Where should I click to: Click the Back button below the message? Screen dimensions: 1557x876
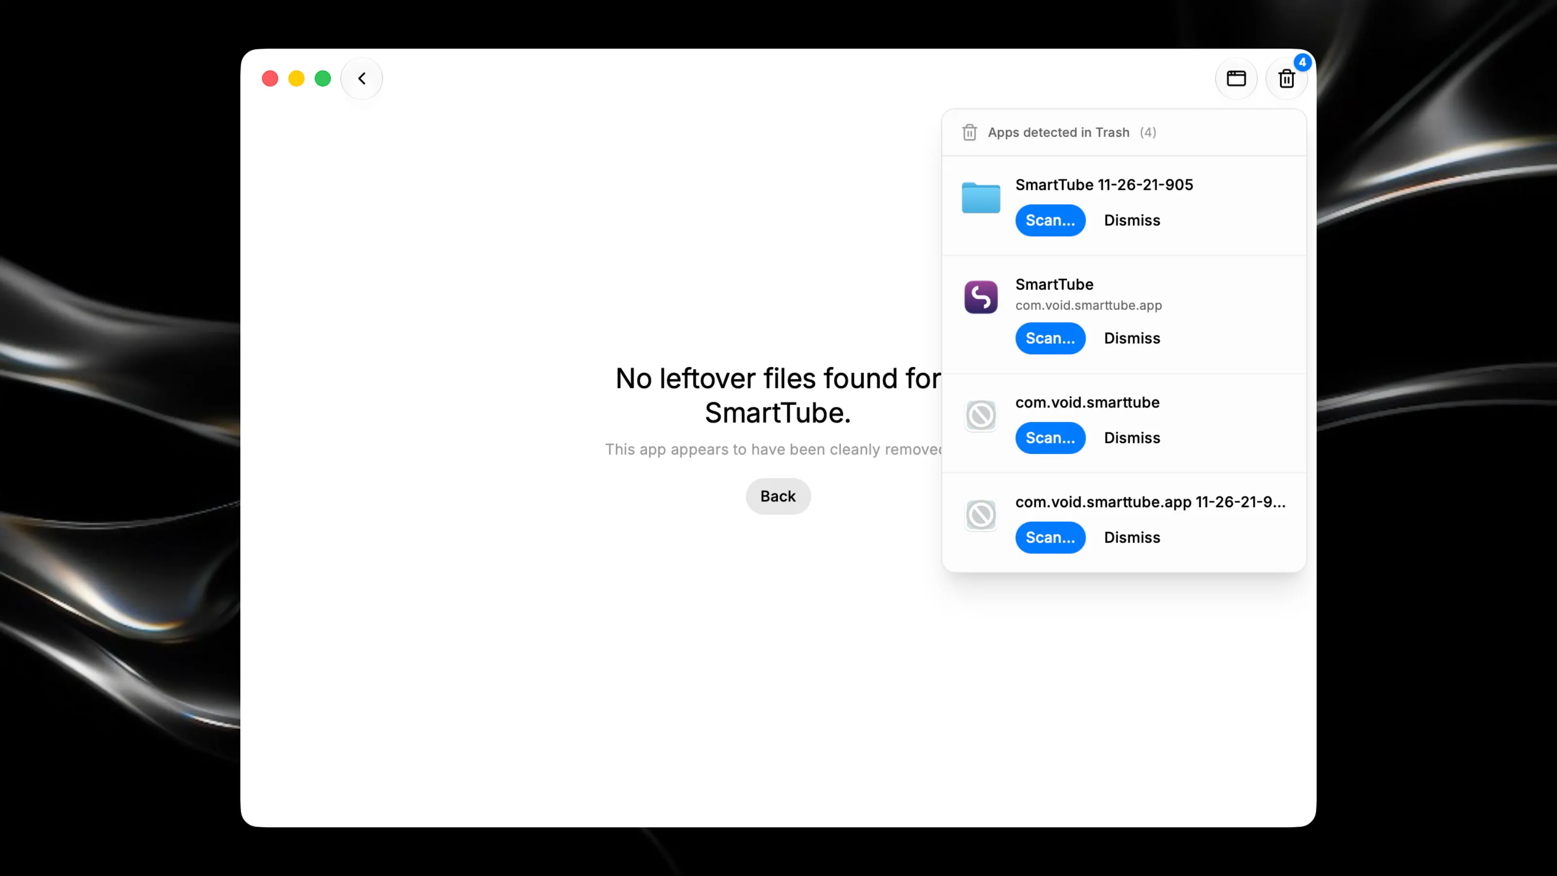coord(778,496)
